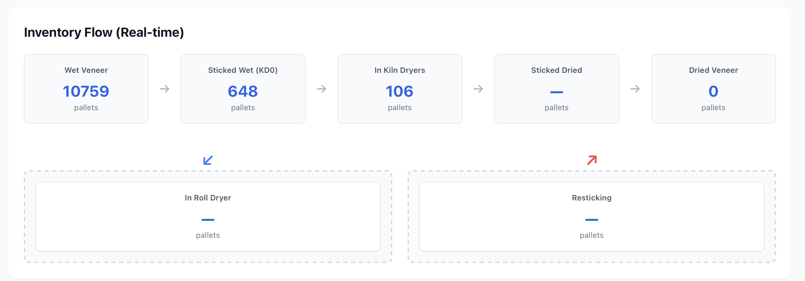This screenshot has height=281, width=805.
Task: Click the 648 pallet count
Action: [243, 92]
